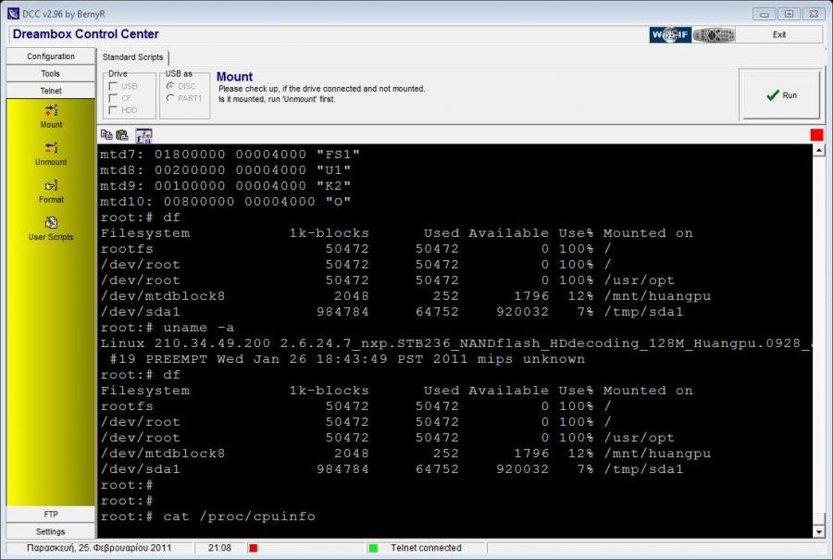This screenshot has width=833, height=560.
Task: Click the 'mtd7: 01800000' terminal line
Action: [x=230, y=155]
